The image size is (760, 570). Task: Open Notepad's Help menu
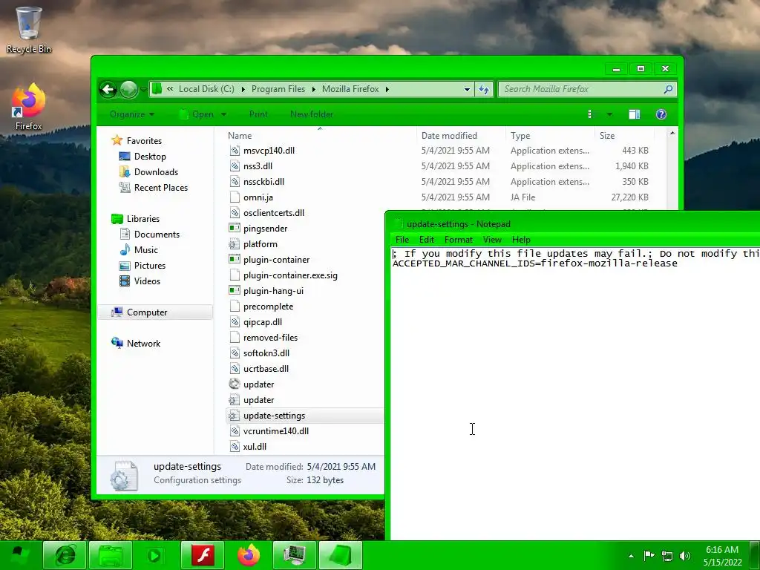click(x=521, y=240)
